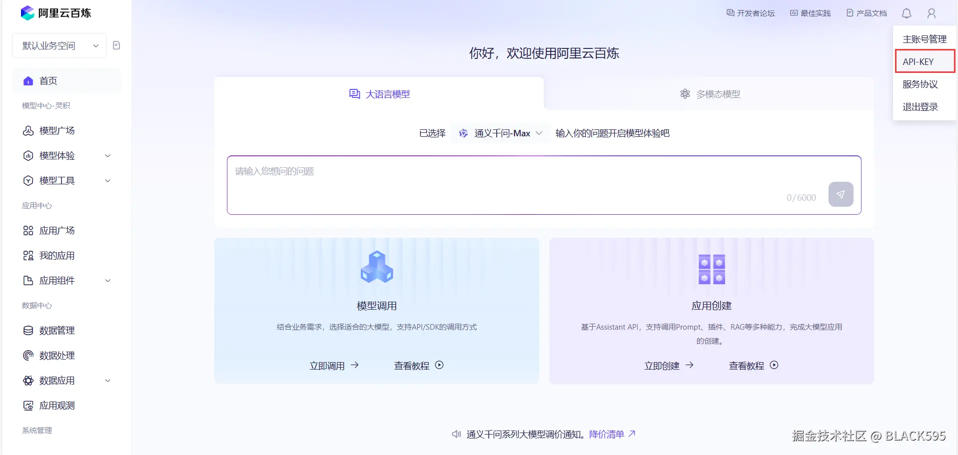Switch to the 大语言模型 tab
Screen dimensions: 958x455
tap(379, 94)
